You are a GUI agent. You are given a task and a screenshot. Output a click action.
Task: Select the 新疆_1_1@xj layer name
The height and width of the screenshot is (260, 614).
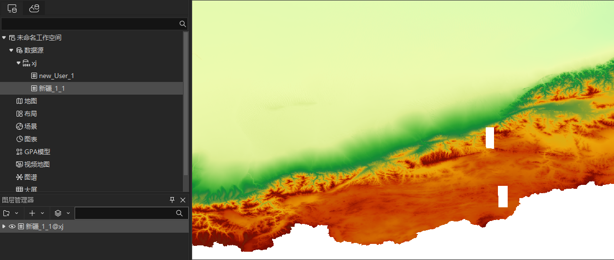point(45,226)
